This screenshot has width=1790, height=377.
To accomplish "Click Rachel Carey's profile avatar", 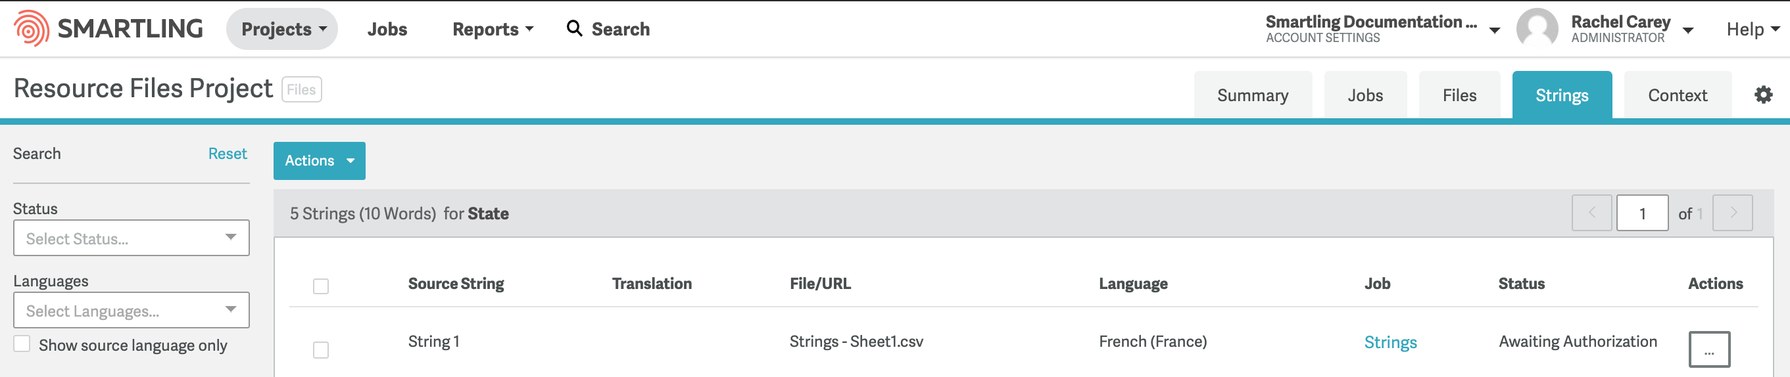I will tap(1536, 28).
